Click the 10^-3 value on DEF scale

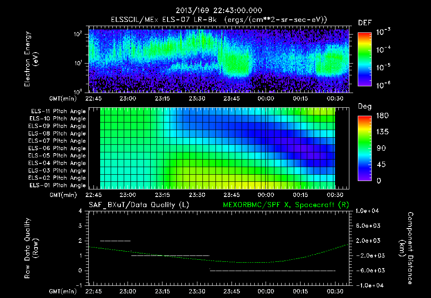tap(383, 32)
